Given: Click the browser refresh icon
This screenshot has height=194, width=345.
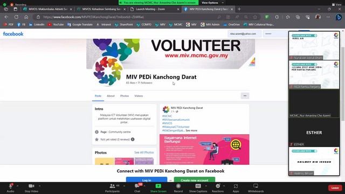Looking at the screenshot, I should (x=16, y=17).
